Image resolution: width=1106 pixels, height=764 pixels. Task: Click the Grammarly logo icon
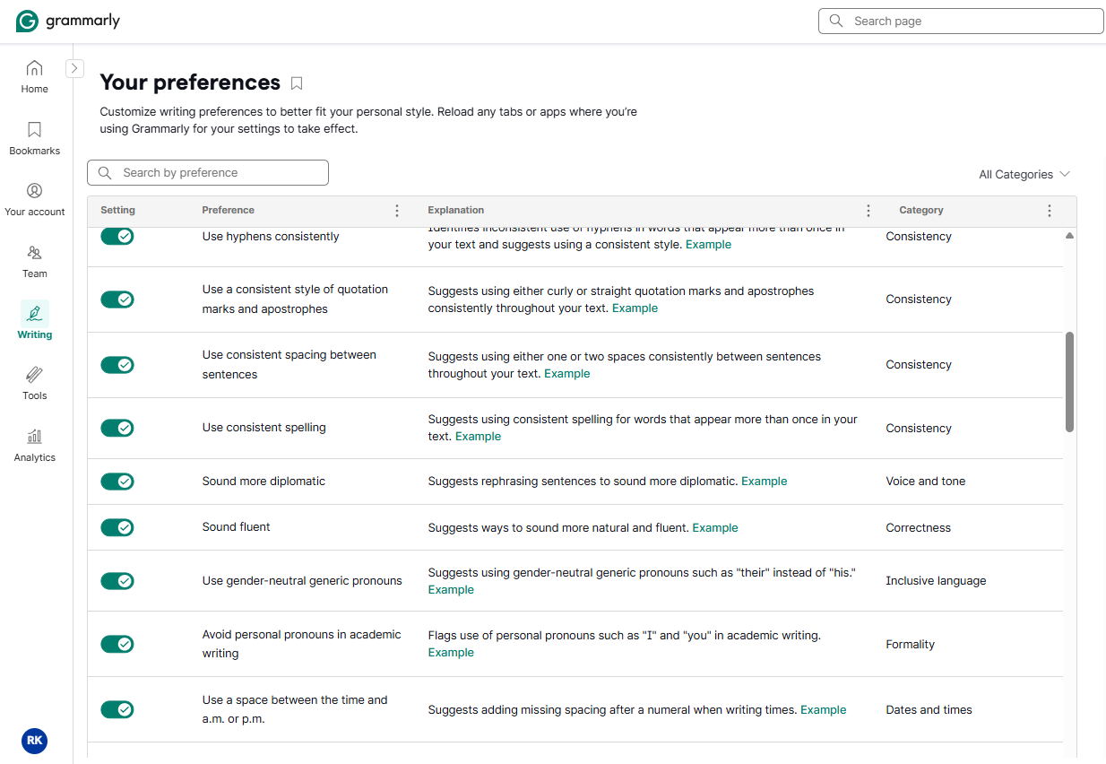tap(27, 22)
